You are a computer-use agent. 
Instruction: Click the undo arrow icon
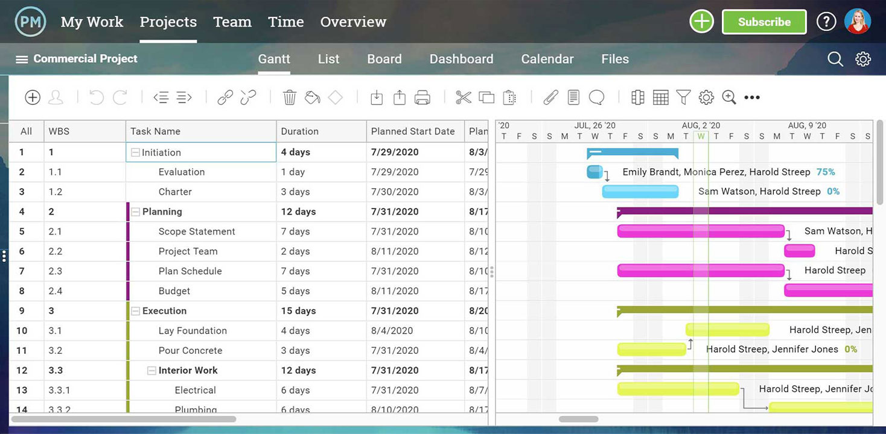(x=97, y=97)
